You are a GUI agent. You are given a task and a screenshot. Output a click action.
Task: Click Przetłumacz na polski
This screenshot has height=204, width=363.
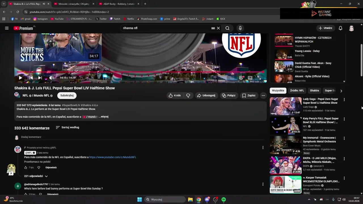point(37,162)
